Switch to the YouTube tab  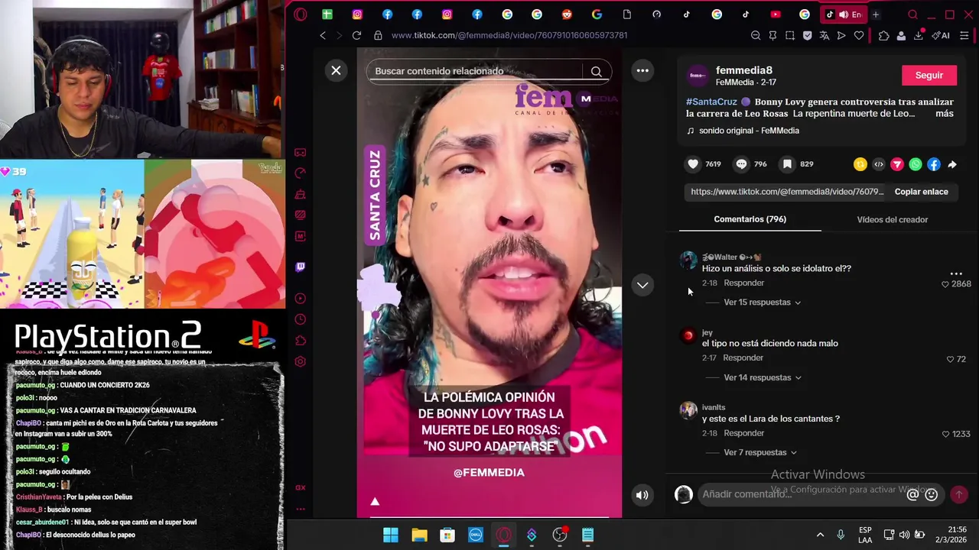pyautogui.click(x=776, y=15)
